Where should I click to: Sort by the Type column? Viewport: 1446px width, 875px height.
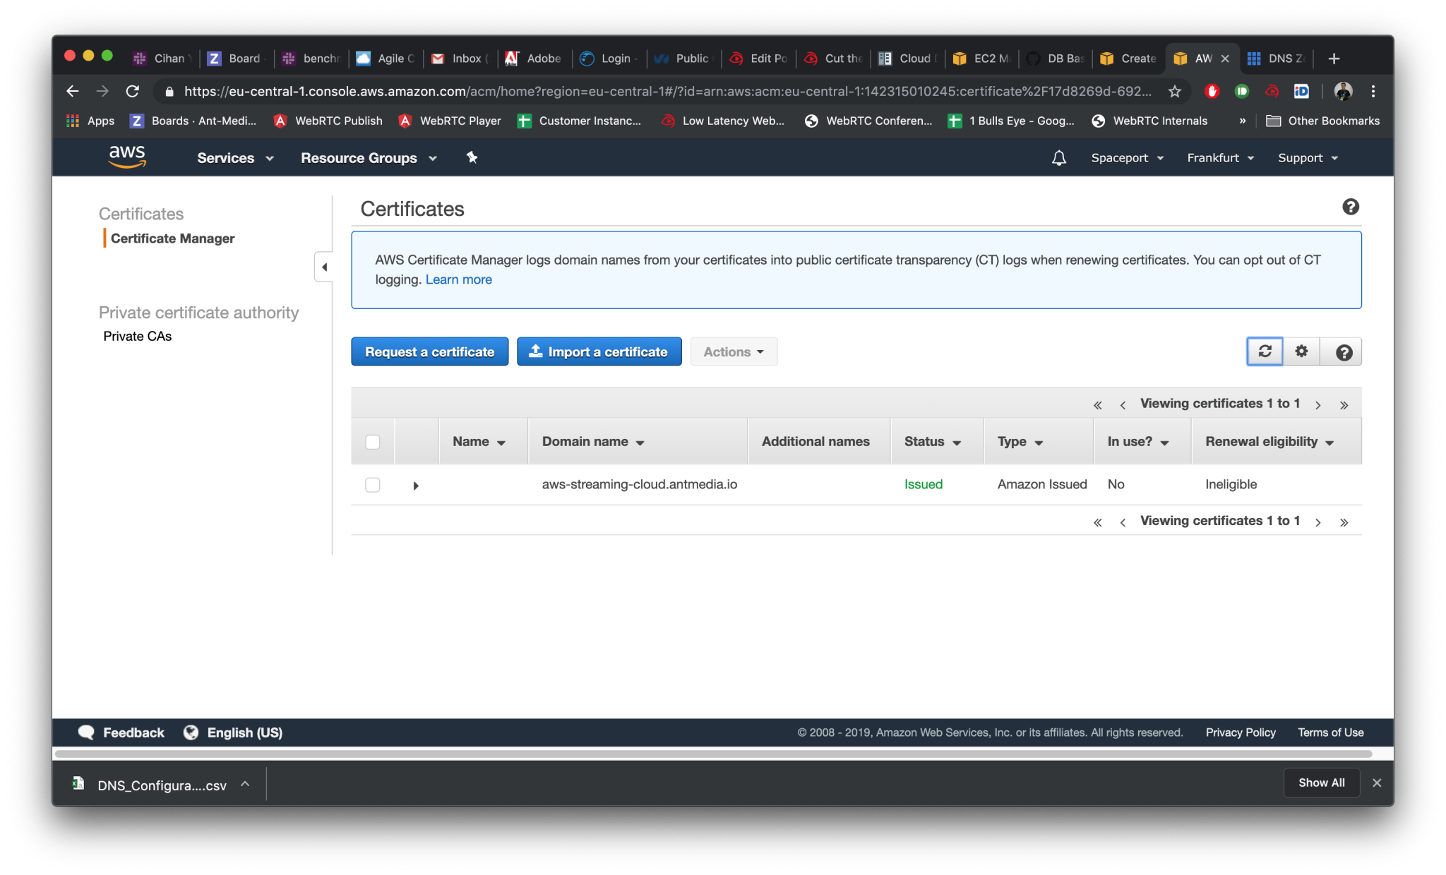point(1020,442)
